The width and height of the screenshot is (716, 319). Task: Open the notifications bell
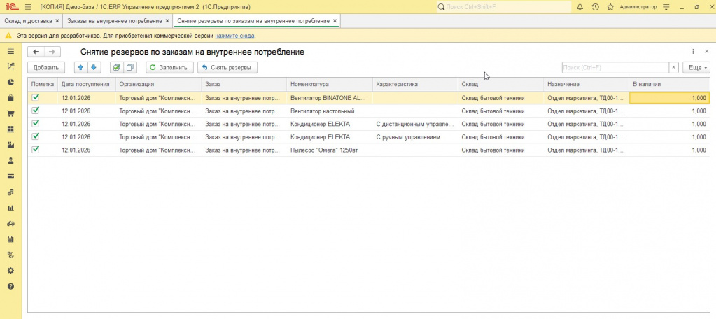click(x=581, y=7)
